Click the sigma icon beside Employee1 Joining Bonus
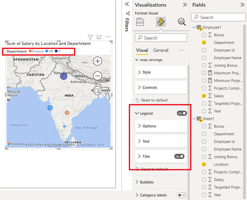 (210, 65)
